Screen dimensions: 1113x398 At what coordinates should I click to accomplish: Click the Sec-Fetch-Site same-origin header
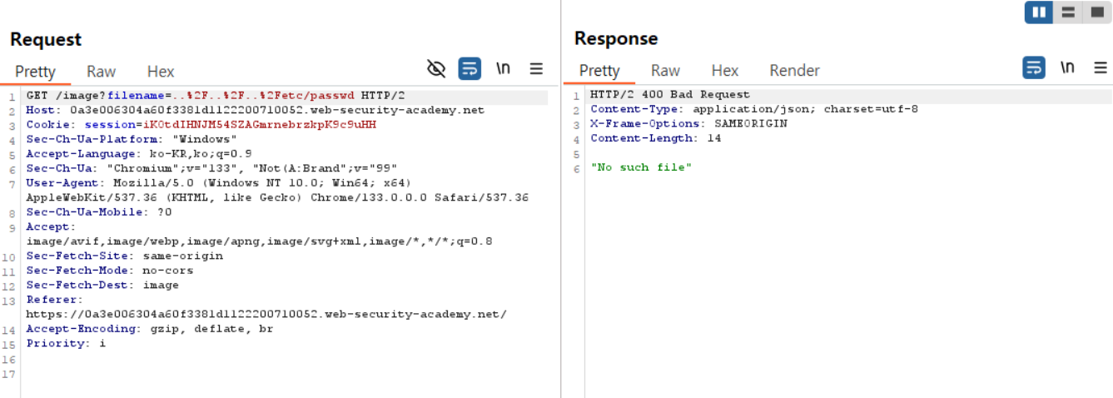[124, 256]
